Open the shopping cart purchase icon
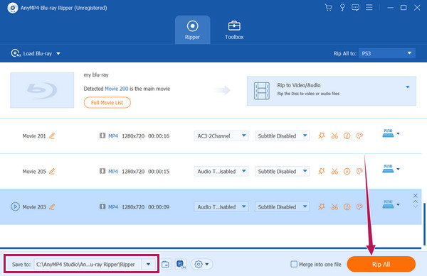The height and width of the screenshot is (276, 427). (328, 8)
